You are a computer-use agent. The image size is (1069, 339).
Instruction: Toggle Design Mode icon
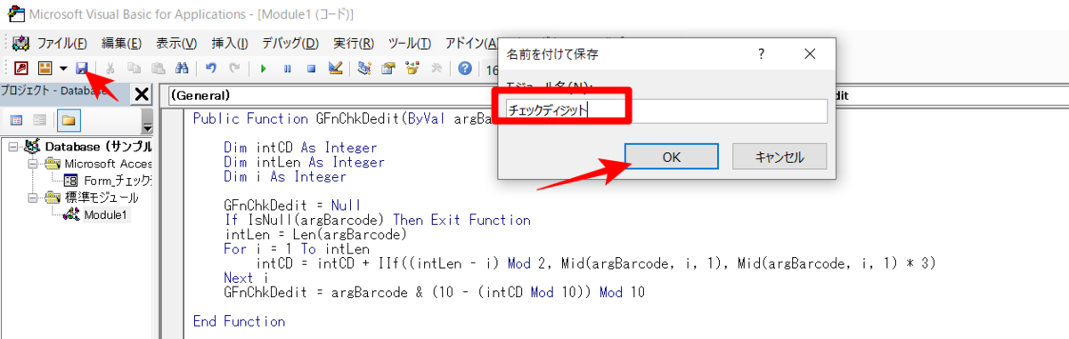point(336,68)
